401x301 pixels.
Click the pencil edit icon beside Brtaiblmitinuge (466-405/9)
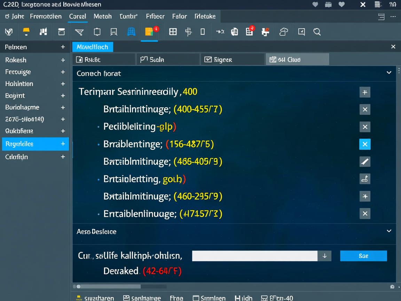click(x=365, y=162)
